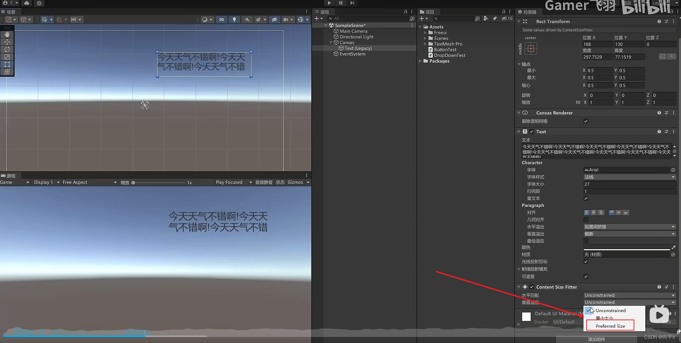Open the anchor presets box
The image size is (681, 343).
pos(531,49)
